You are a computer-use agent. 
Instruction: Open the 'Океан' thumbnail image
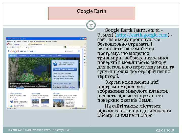point(45,101)
